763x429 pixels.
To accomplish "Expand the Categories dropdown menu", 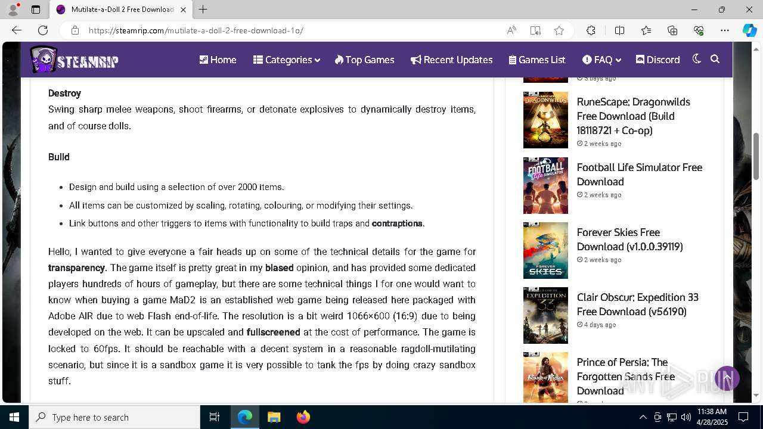I will [287, 60].
